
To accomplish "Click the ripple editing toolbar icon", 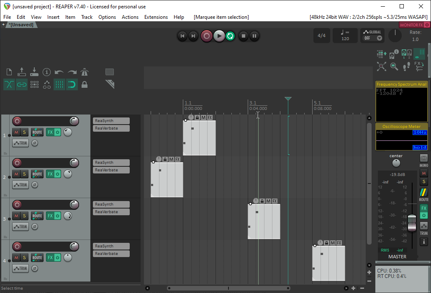I will tap(34, 84).
